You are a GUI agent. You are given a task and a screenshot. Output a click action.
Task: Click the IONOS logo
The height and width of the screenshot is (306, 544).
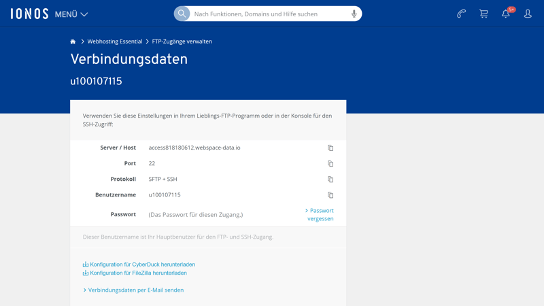pos(29,14)
